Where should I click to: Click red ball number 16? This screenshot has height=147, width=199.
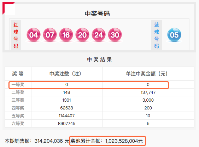[x=66, y=35]
